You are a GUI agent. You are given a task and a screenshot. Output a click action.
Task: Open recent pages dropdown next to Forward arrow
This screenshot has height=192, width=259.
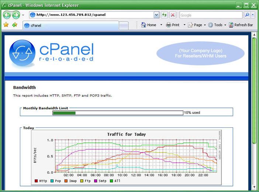[x=23, y=15]
